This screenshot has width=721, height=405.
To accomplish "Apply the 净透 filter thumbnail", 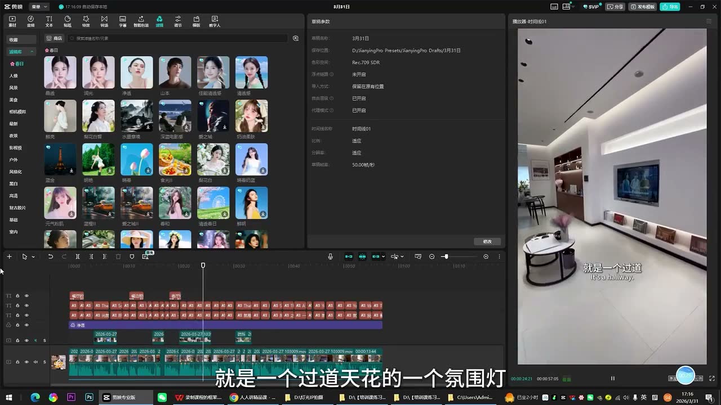I will click(136, 72).
